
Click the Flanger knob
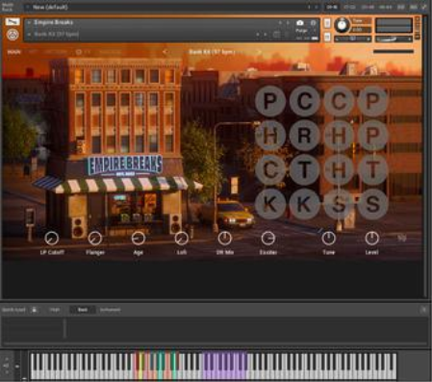[95, 238]
